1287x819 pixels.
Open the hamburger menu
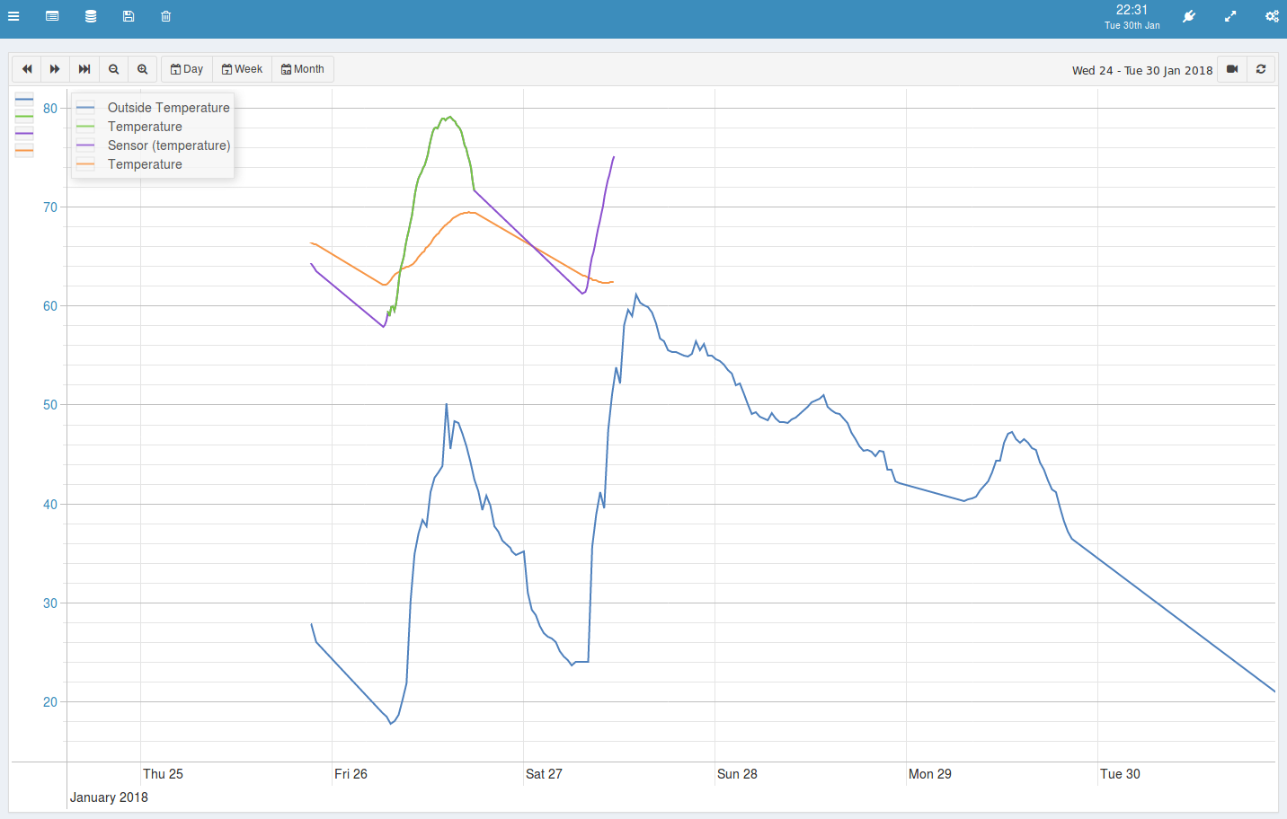(x=13, y=16)
